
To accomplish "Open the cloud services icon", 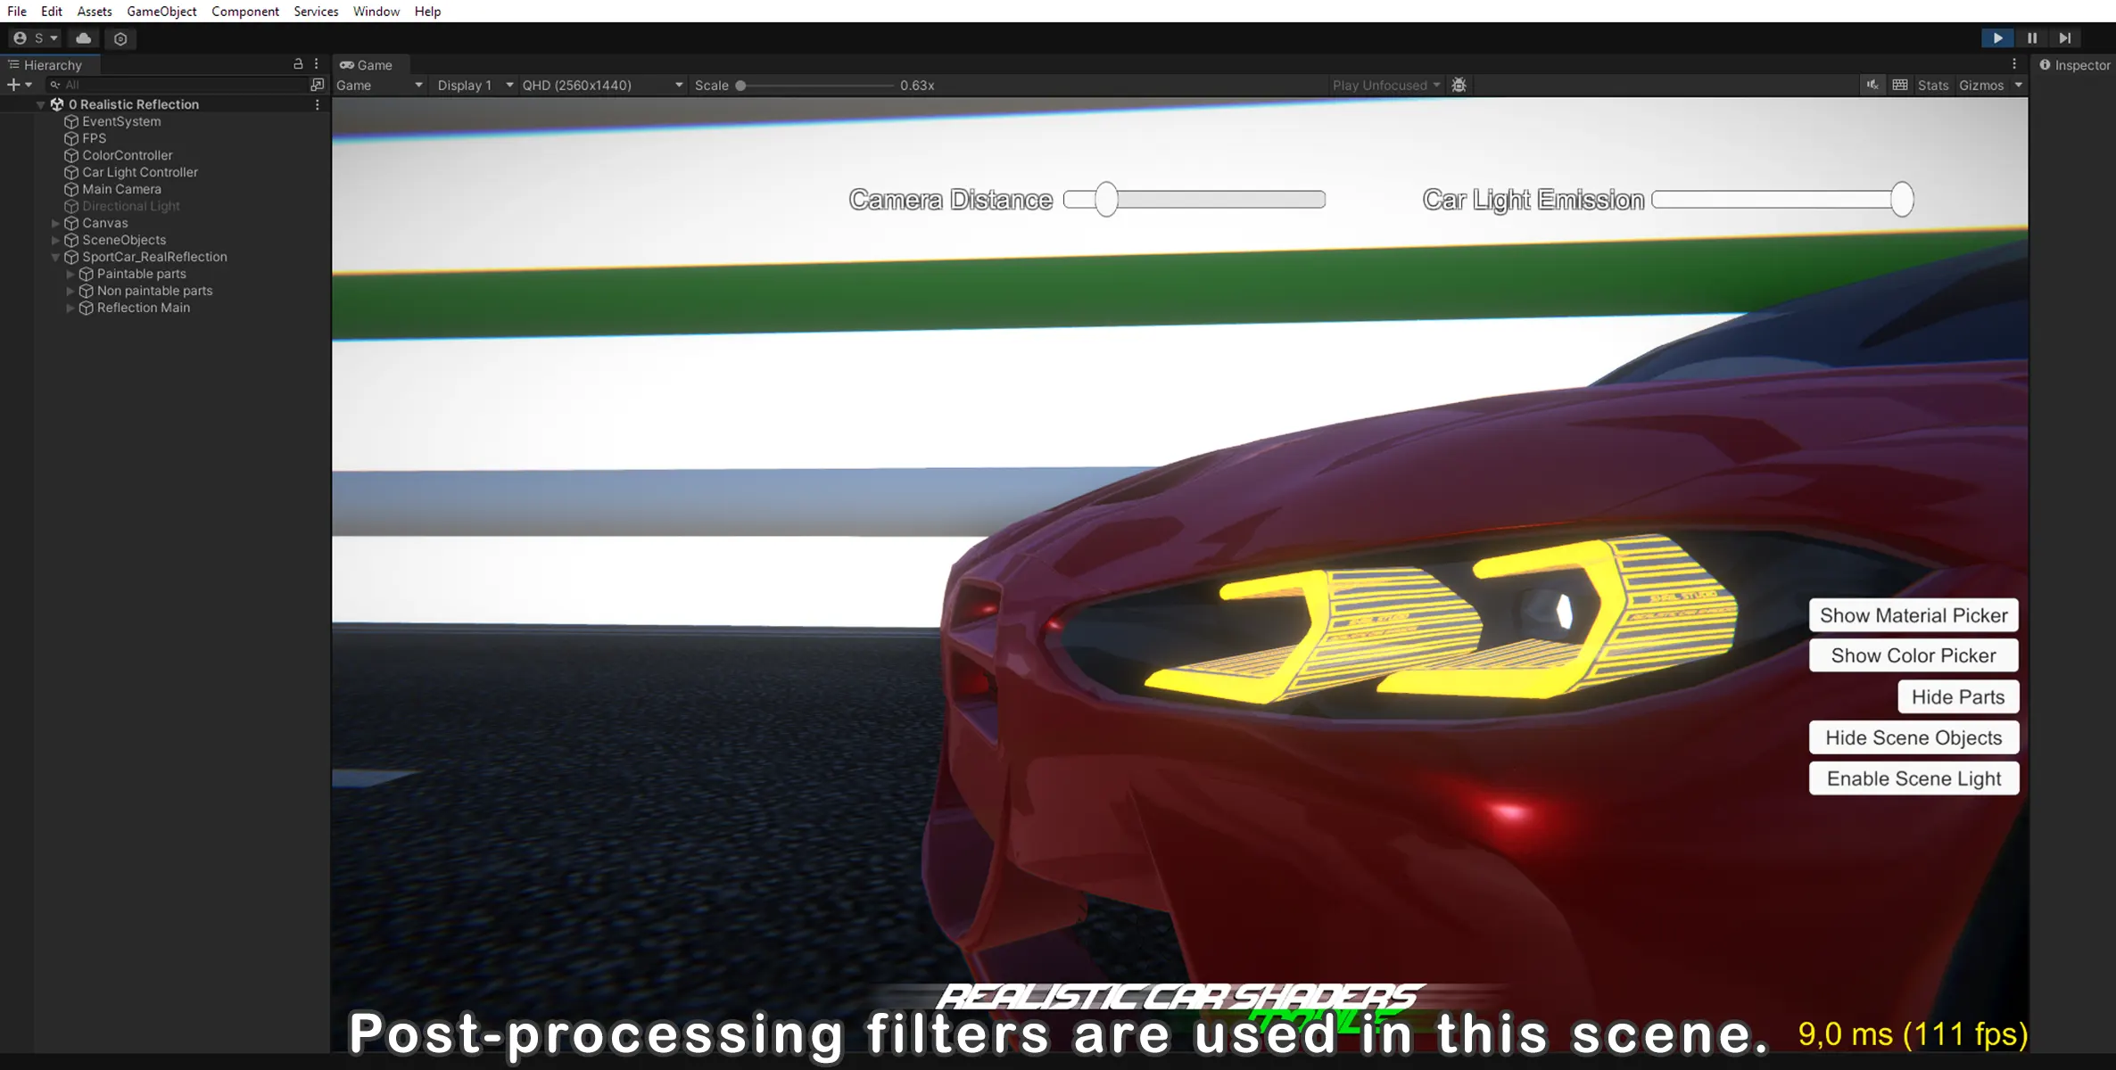I will click(83, 38).
